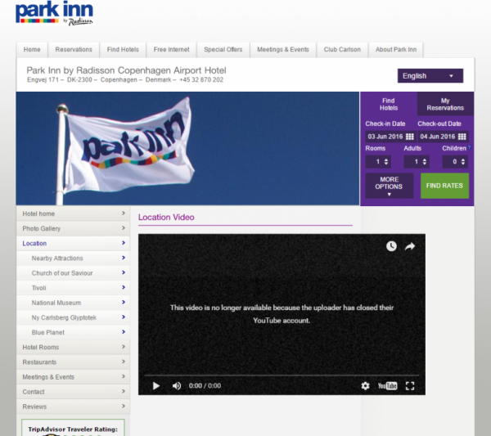This screenshot has width=491, height=436.
Task: Play the Location Video
Action: point(156,385)
